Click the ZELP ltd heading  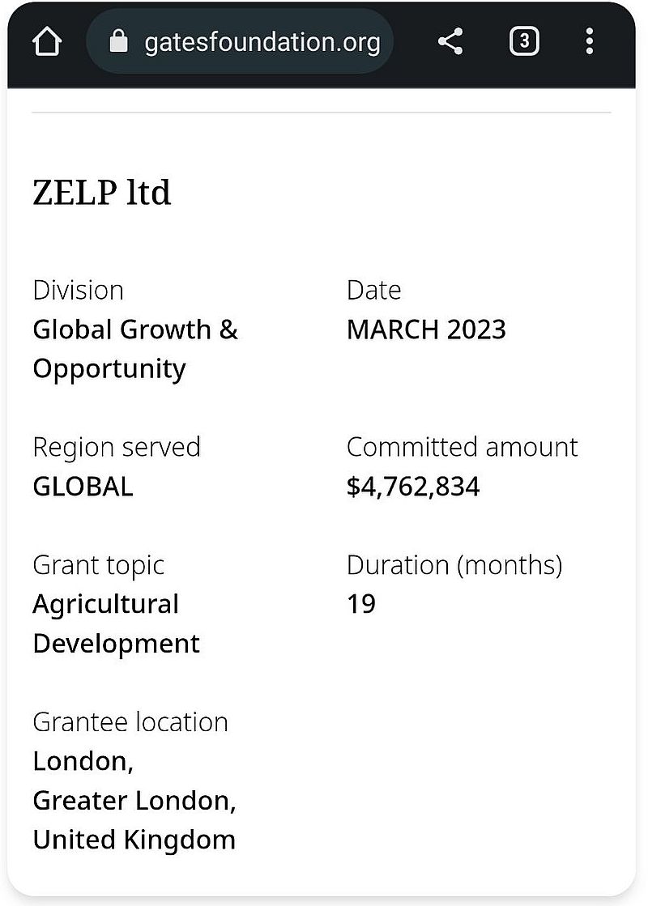pos(102,193)
